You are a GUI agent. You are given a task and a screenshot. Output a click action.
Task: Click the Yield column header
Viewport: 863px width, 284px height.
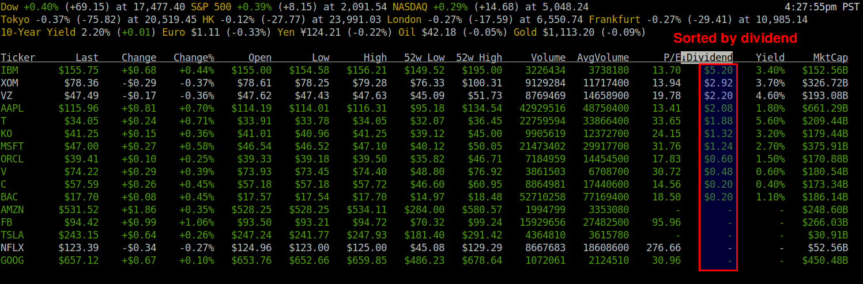(770, 58)
